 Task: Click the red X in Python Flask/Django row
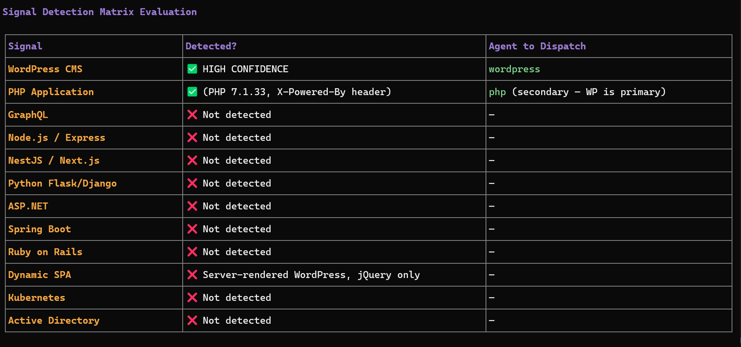pos(192,183)
